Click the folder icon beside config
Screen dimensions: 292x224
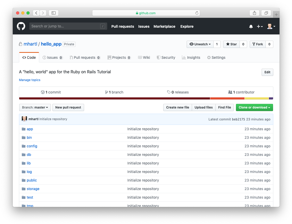pyautogui.click(x=23, y=146)
